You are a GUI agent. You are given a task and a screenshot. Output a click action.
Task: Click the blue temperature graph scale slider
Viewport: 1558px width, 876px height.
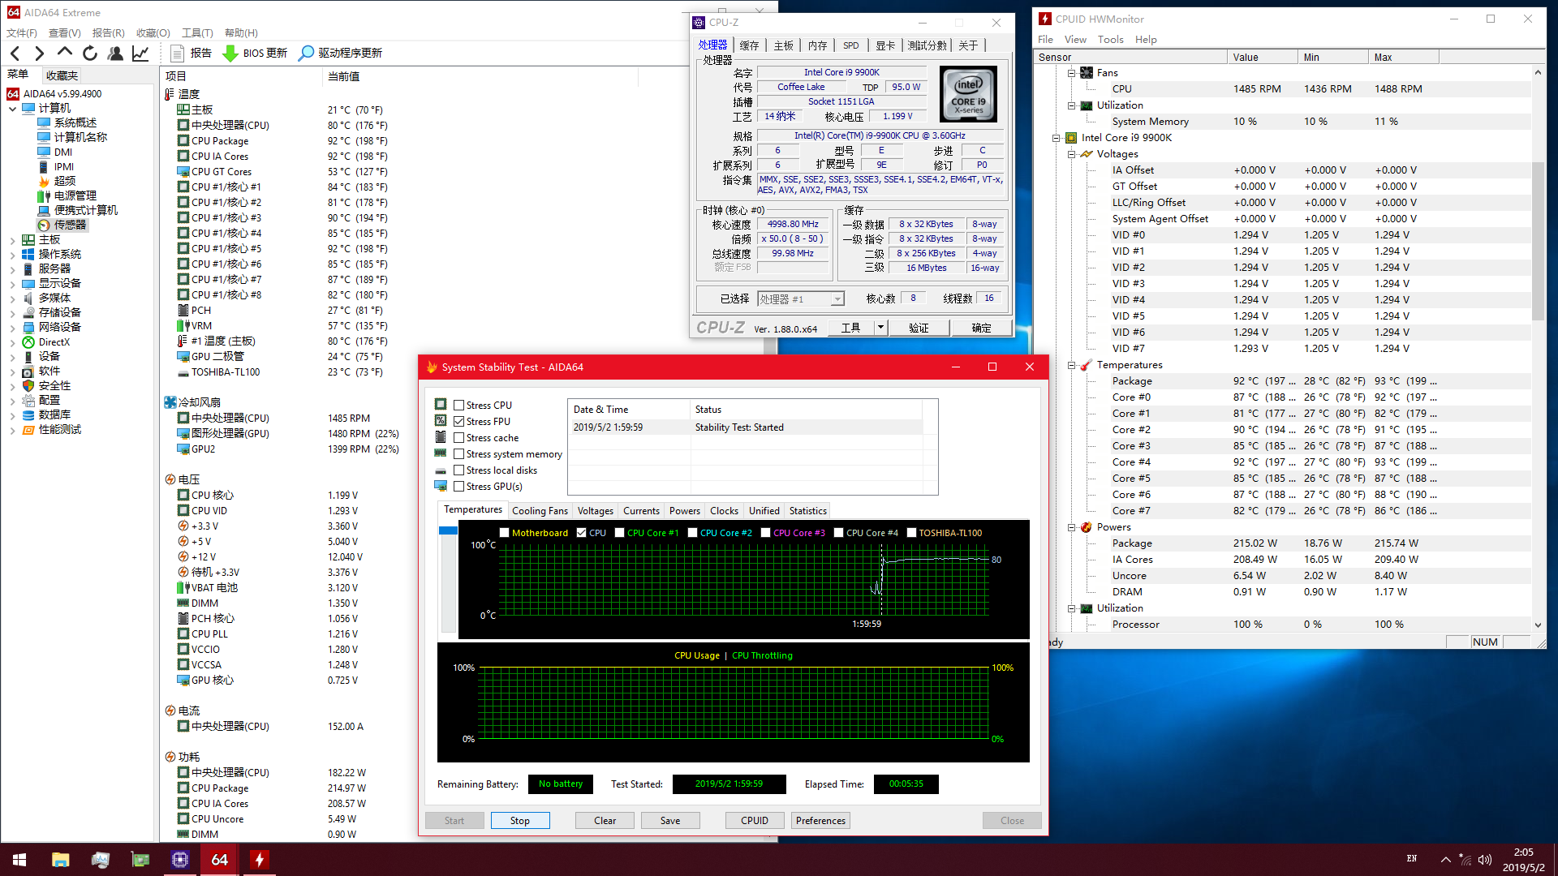tap(448, 530)
